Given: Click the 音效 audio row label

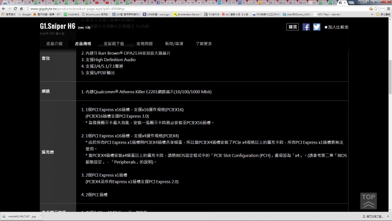Looking at the screenshot, I should point(46,58).
